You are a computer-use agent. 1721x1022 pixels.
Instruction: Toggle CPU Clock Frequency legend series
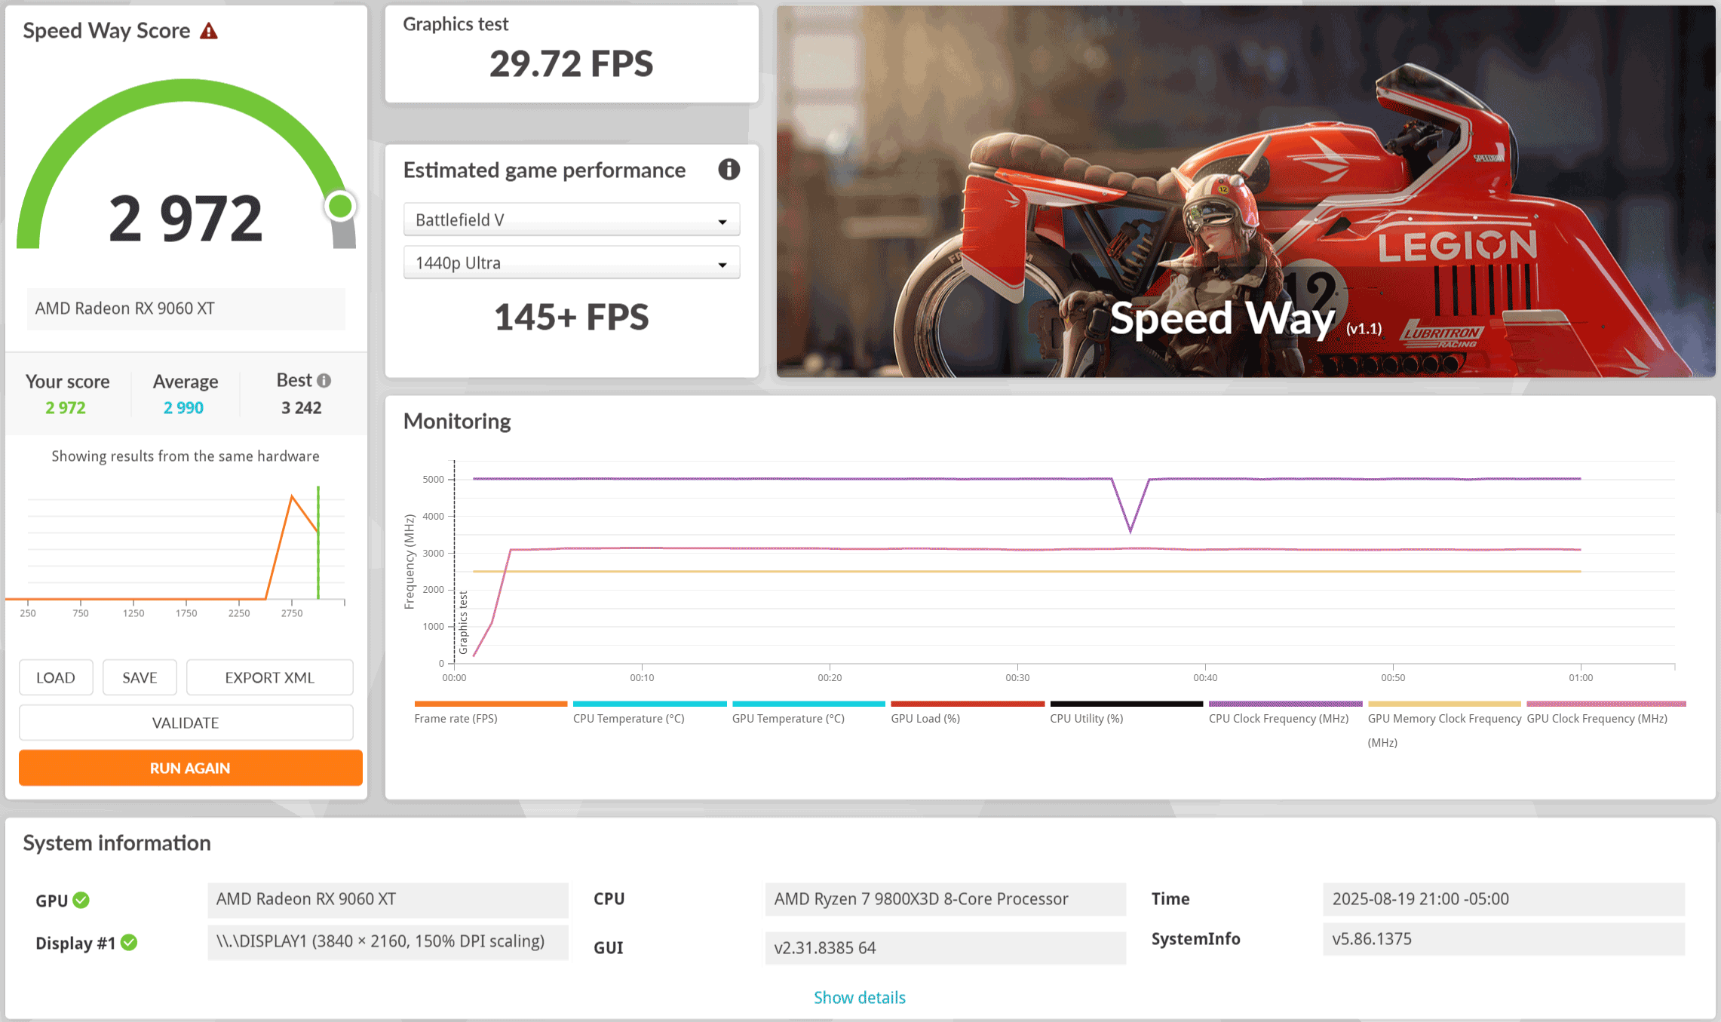coord(1278,718)
